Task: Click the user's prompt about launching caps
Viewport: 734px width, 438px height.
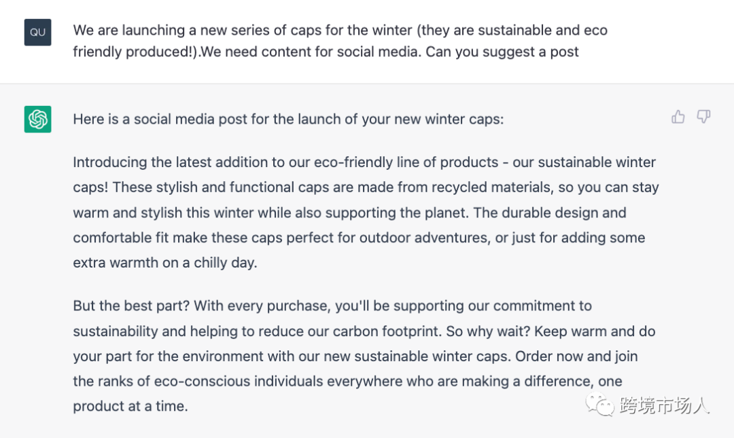Action: click(340, 41)
